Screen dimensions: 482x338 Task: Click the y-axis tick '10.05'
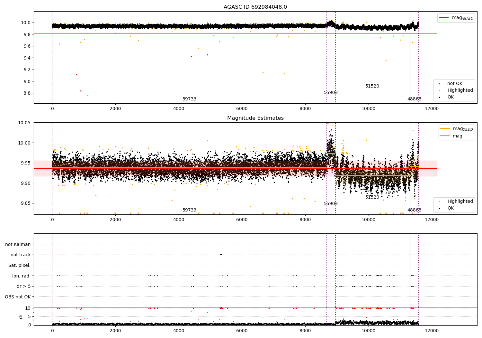(x=24, y=123)
